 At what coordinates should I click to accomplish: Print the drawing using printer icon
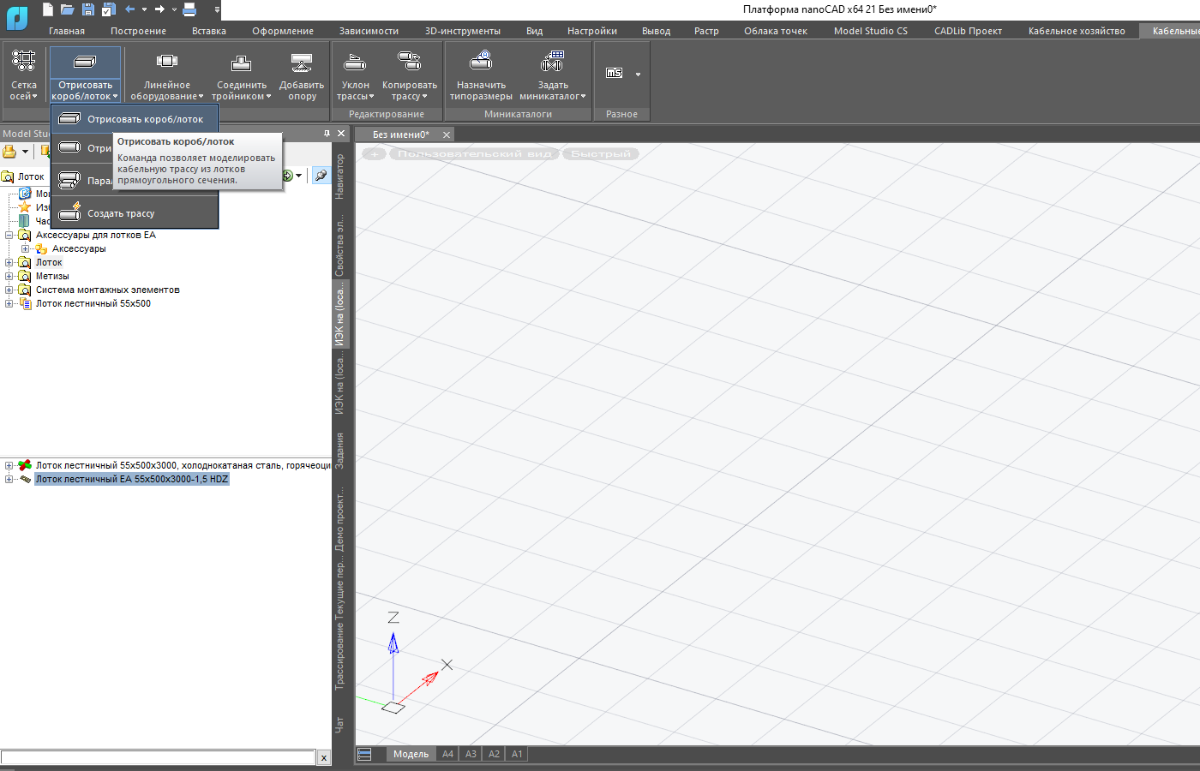point(189,9)
